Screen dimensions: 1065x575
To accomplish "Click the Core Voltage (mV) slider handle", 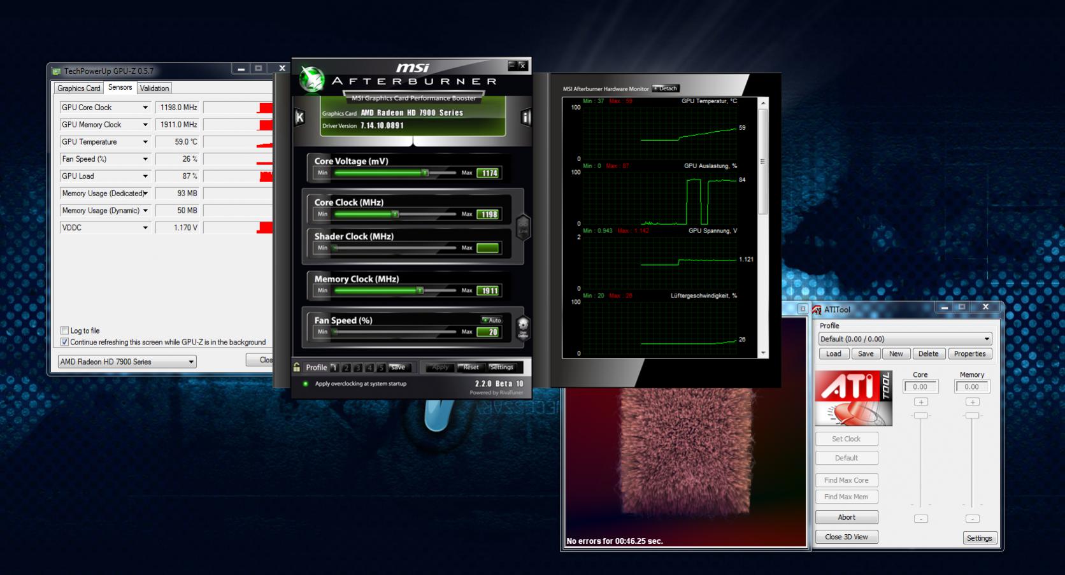I will point(424,173).
